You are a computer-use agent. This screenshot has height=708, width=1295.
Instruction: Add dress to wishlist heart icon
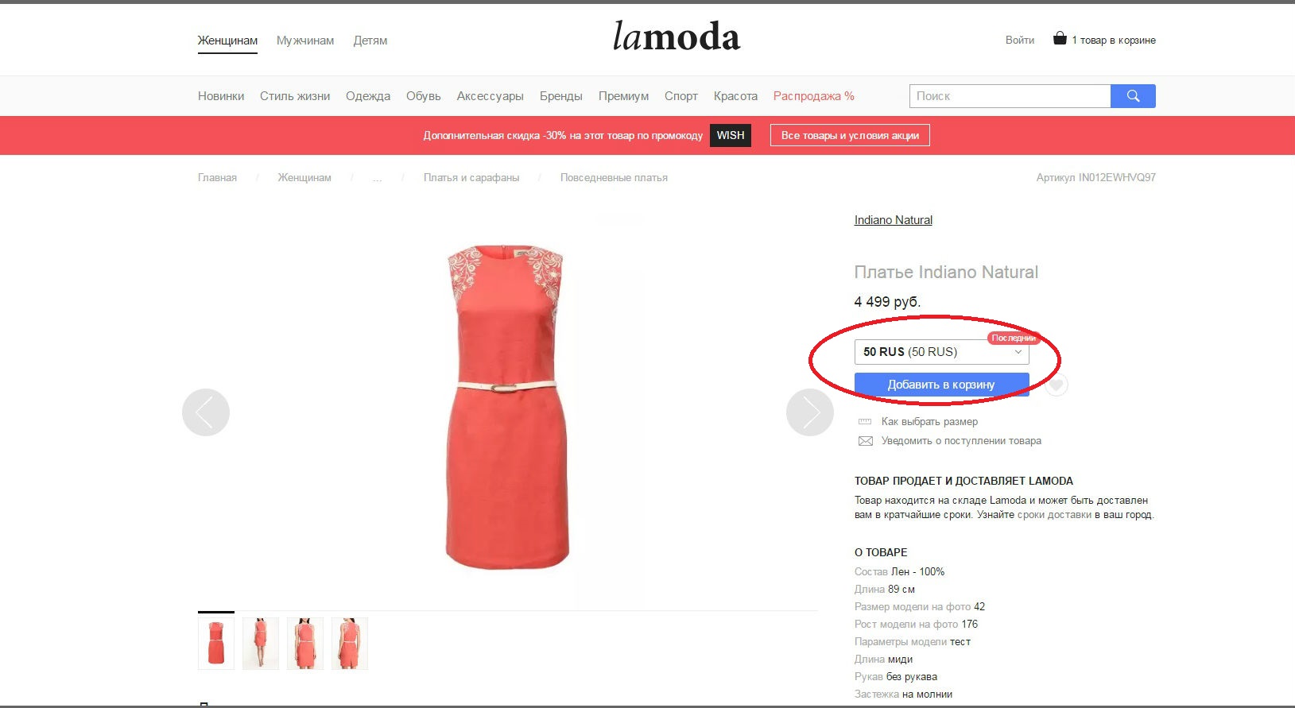click(1056, 385)
